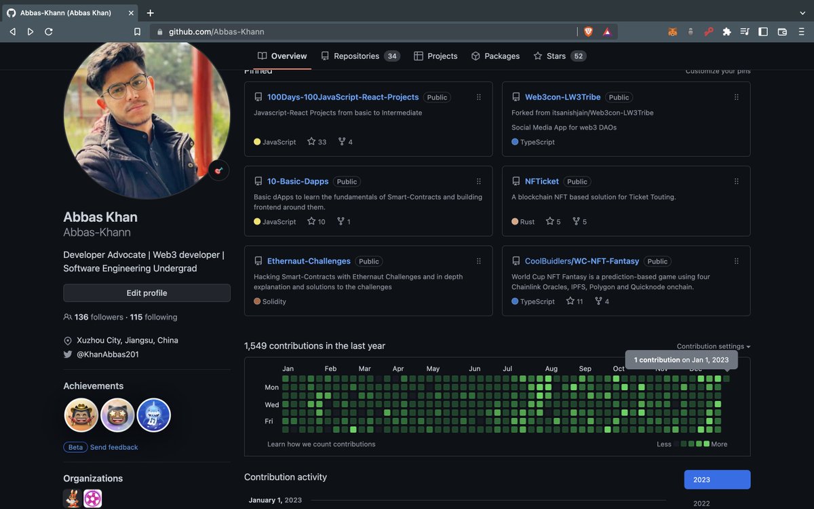The width and height of the screenshot is (814, 509).
Task: View 1 fork of 10-Basic-Dapps
Action: 344,221
